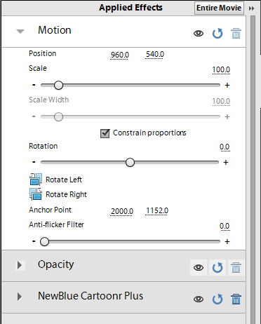The height and width of the screenshot is (324, 261).
Task: Click the Opacity section title
Action: 55,264
